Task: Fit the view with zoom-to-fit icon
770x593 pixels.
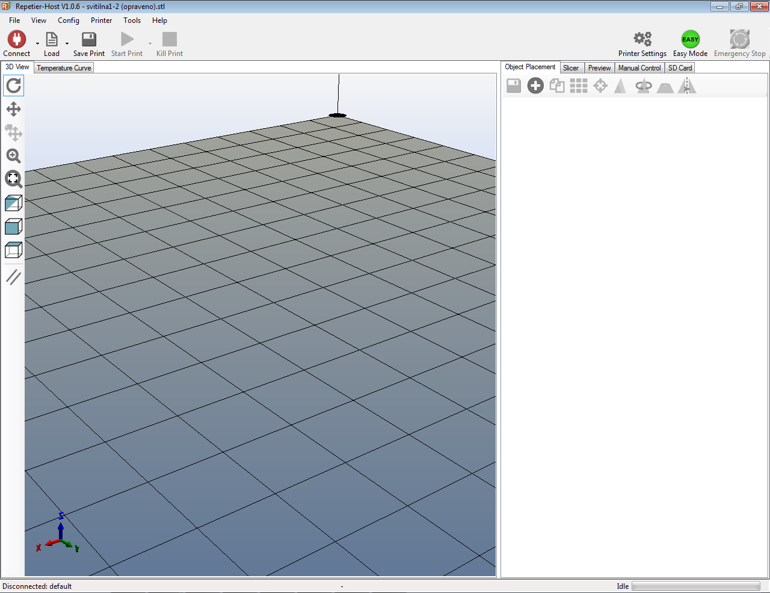Action: 13,179
